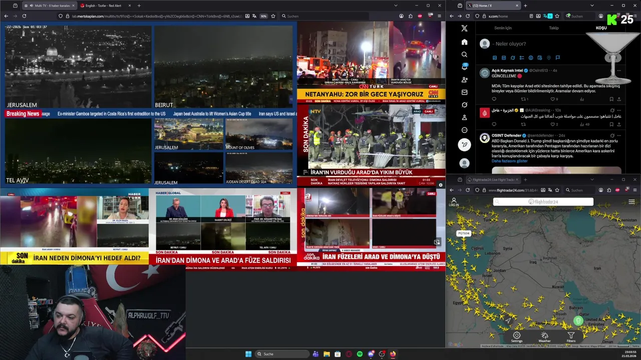Switch to the English - Tzofar Red Alert tab

[105, 5]
